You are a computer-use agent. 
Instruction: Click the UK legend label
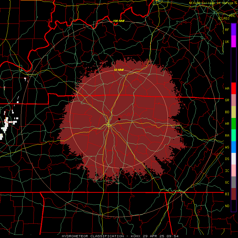click(x=227, y=42)
